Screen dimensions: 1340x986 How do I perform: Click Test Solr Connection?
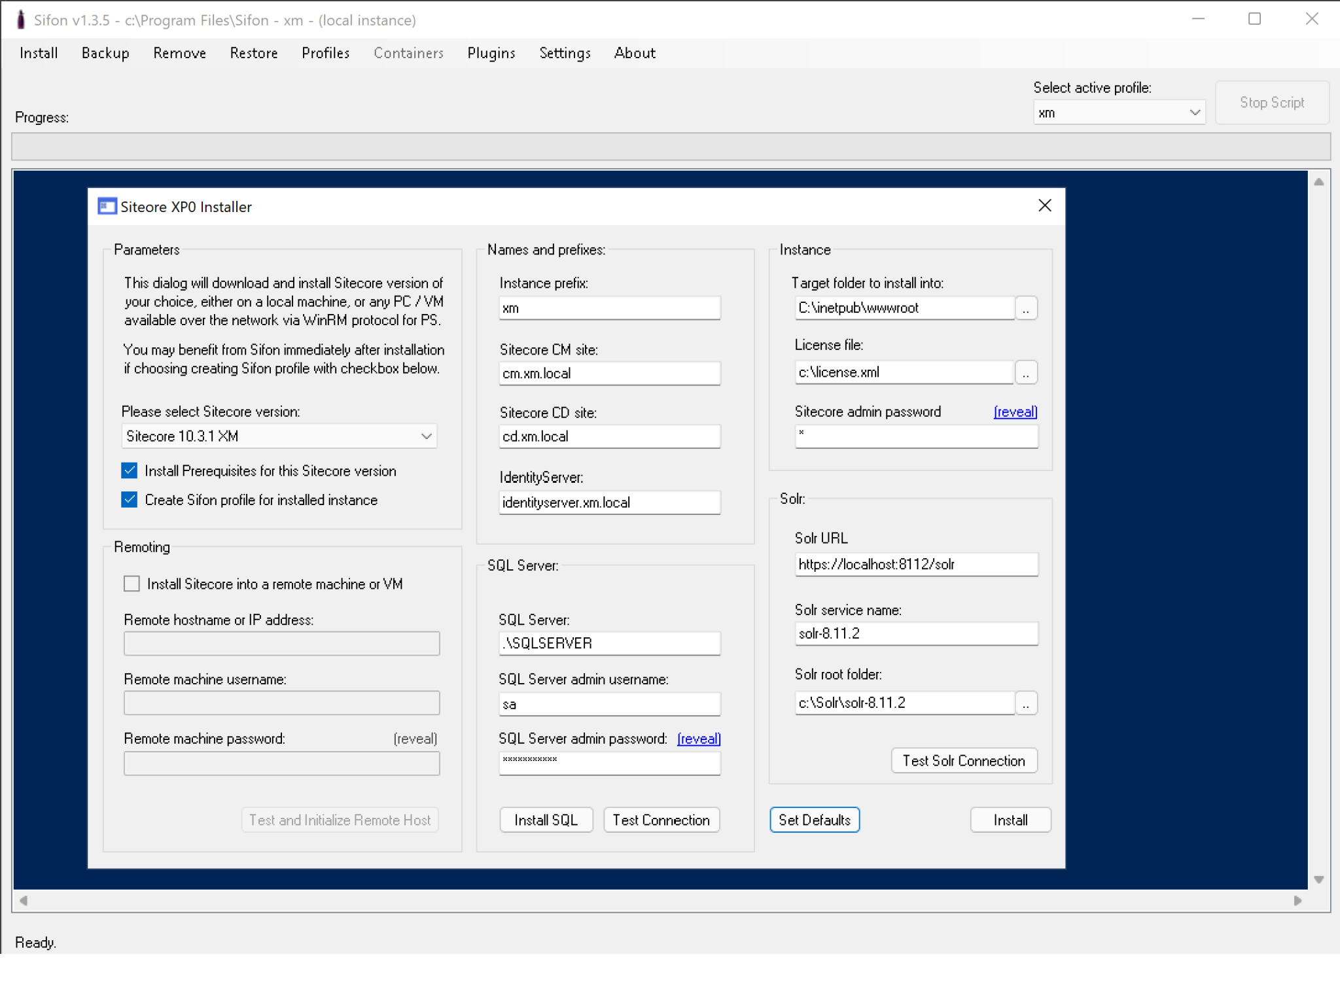[x=964, y=760]
